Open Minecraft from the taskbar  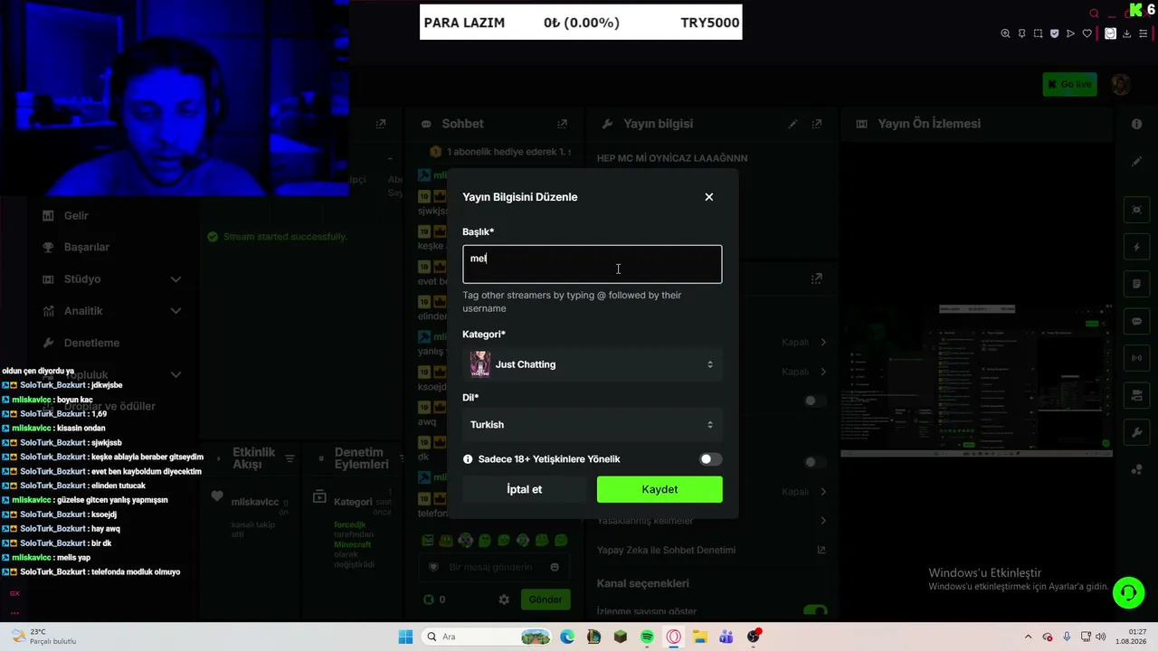click(621, 637)
